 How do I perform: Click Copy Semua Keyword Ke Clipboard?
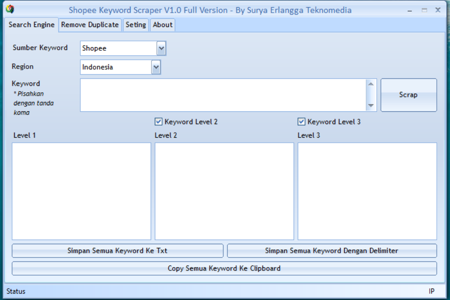tap(224, 268)
